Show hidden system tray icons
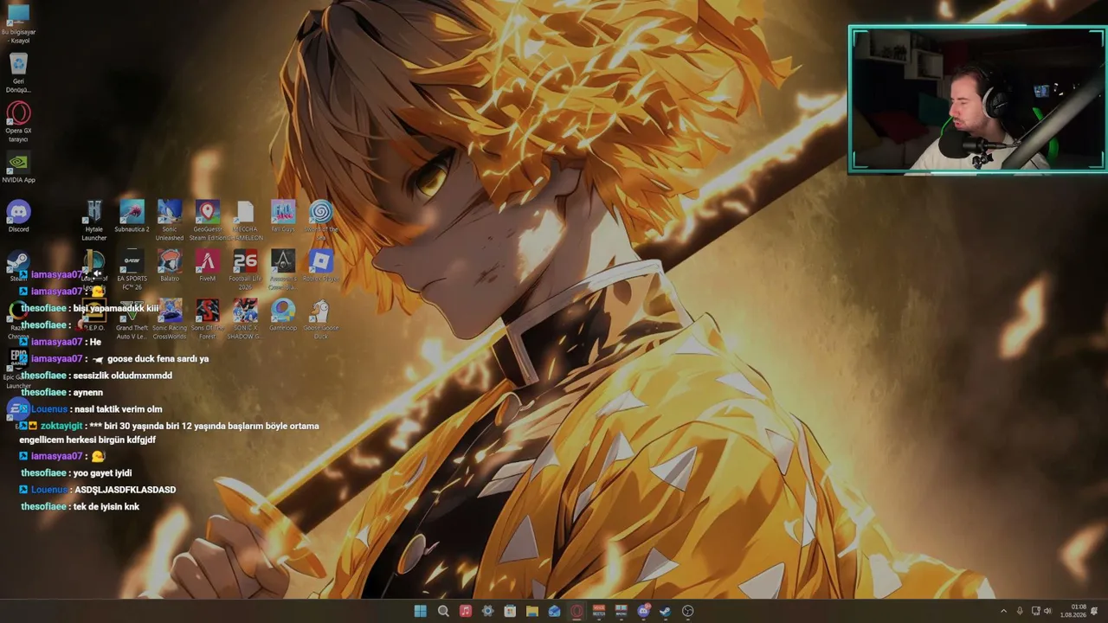This screenshot has width=1108, height=623. (1004, 611)
